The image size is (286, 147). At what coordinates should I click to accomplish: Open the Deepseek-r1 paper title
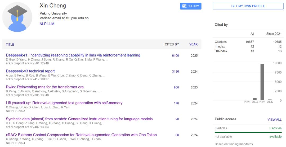[73, 55]
